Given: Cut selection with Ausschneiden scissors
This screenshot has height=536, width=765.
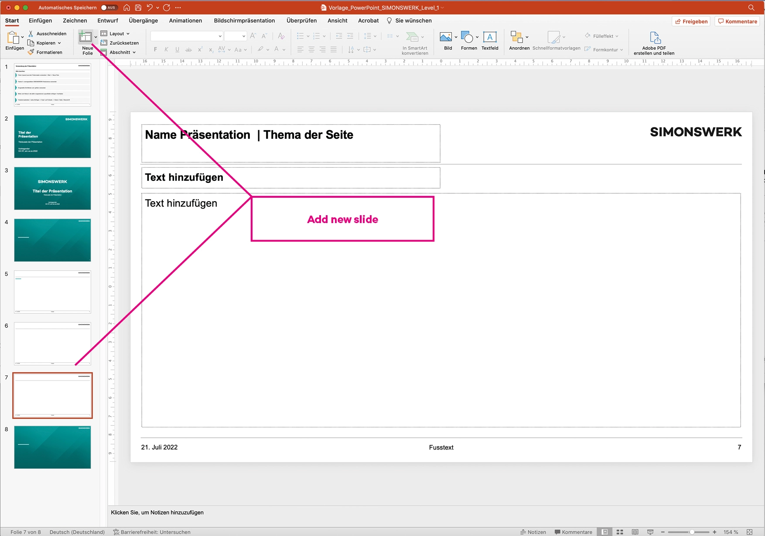Looking at the screenshot, I should click(31, 34).
